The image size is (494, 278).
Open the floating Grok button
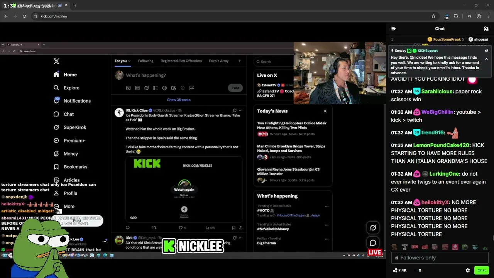(x=373, y=228)
